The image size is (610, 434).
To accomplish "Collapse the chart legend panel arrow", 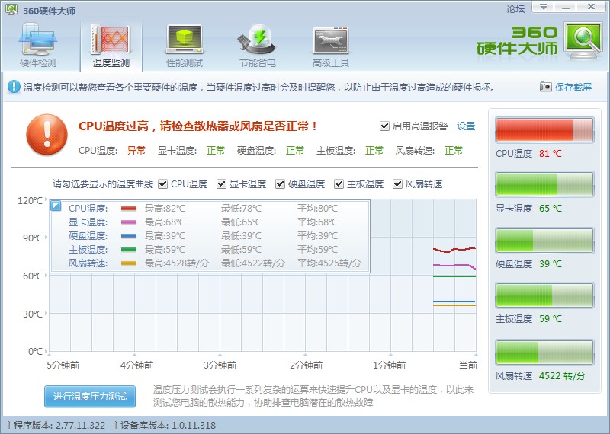I will click(56, 206).
